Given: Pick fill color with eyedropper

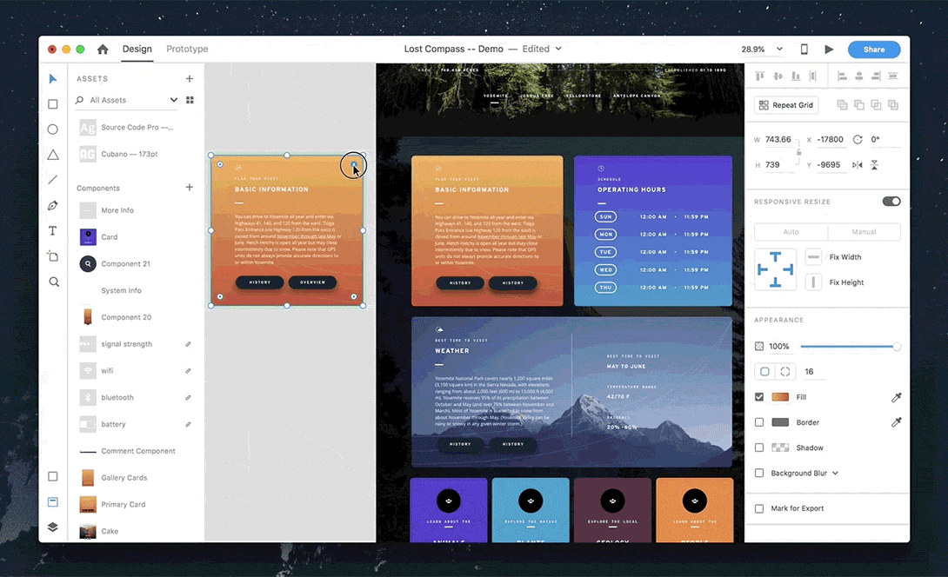Looking at the screenshot, I should pyautogui.click(x=896, y=397).
